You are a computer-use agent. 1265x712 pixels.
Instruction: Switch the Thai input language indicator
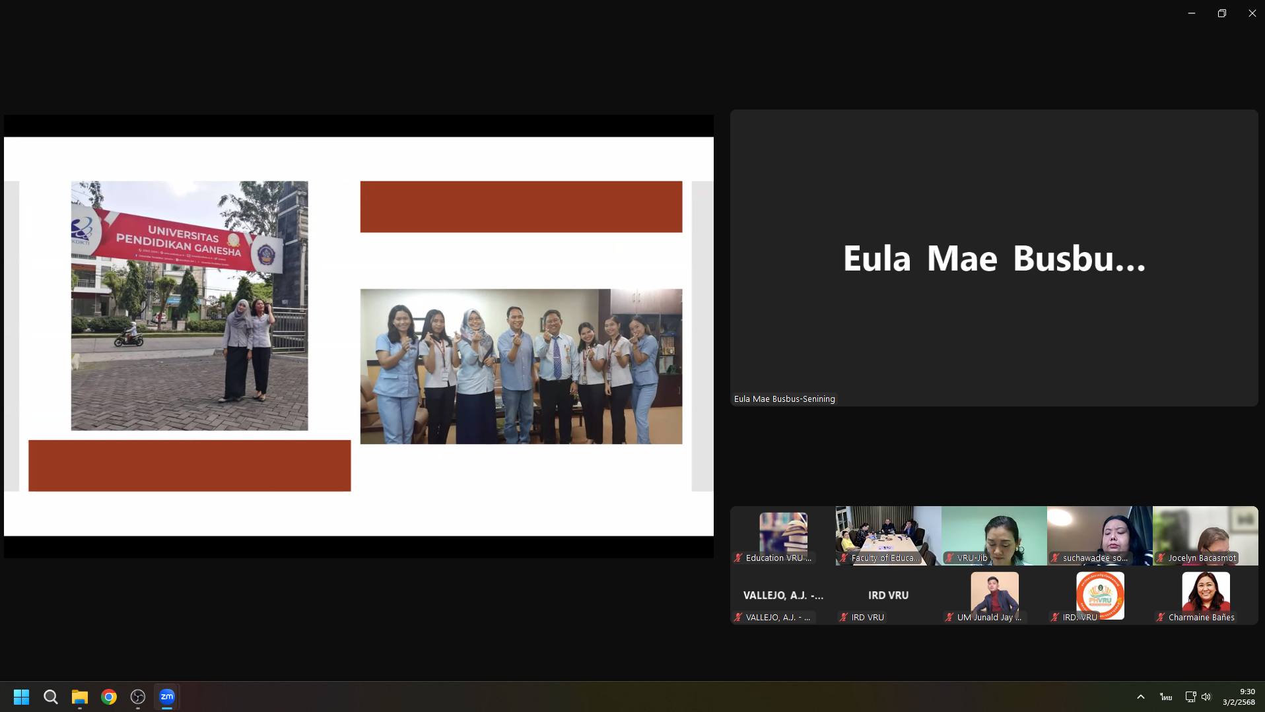(1165, 697)
